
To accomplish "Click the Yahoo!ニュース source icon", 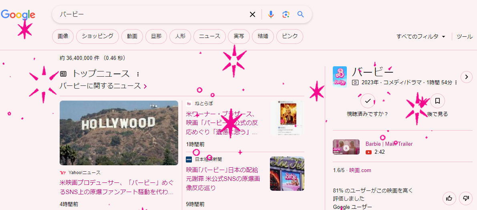I will pyautogui.click(x=62, y=173).
